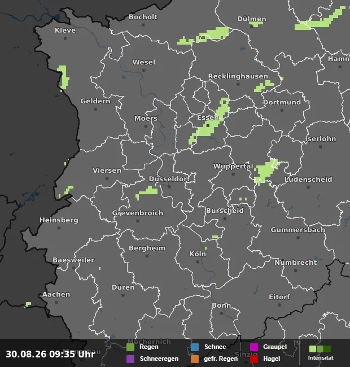Screen dimensions: 350x367
Task: Click the Kleve city label
Action: [65, 30]
